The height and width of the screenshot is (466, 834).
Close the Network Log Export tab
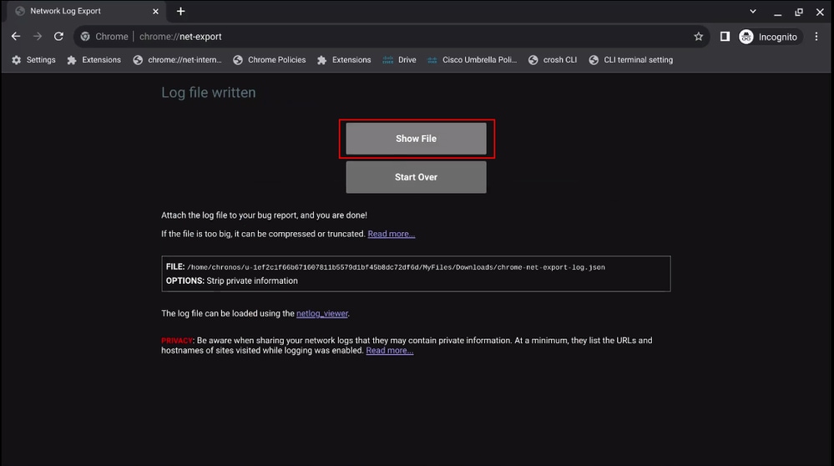point(155,11)
